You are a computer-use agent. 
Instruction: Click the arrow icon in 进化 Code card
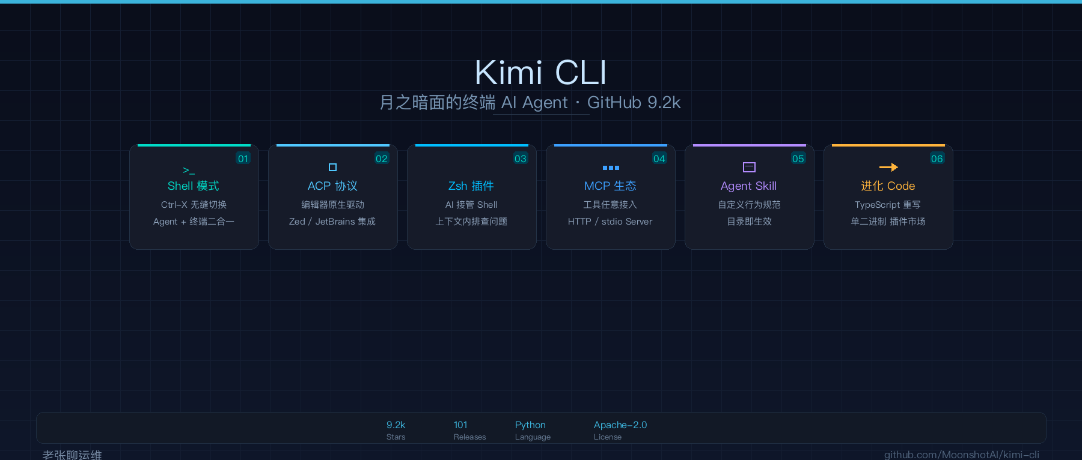point(888,168)
